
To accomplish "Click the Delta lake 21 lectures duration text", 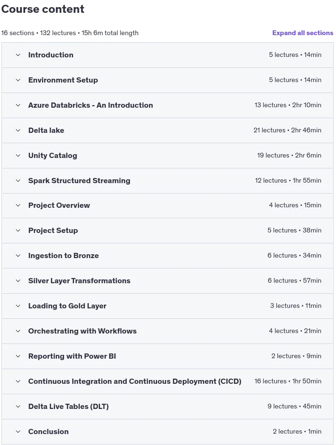I will coord(287,130).
